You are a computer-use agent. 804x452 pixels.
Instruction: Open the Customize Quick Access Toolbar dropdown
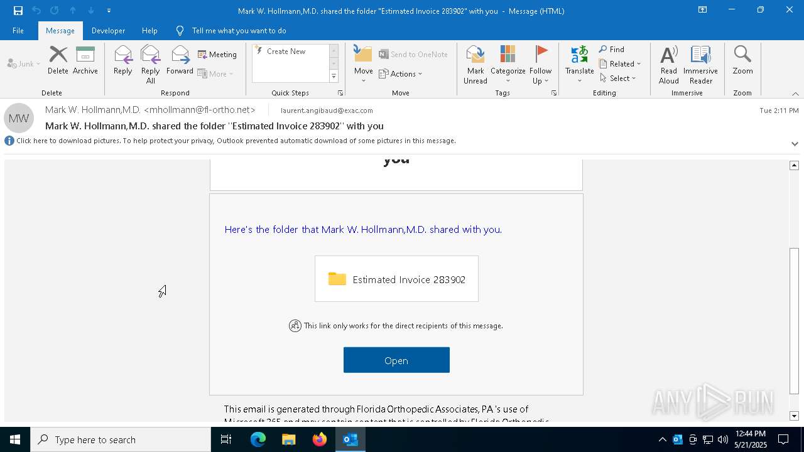[x=109, y=11]
